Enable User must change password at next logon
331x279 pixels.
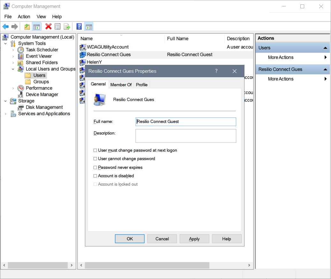(95, 150)
